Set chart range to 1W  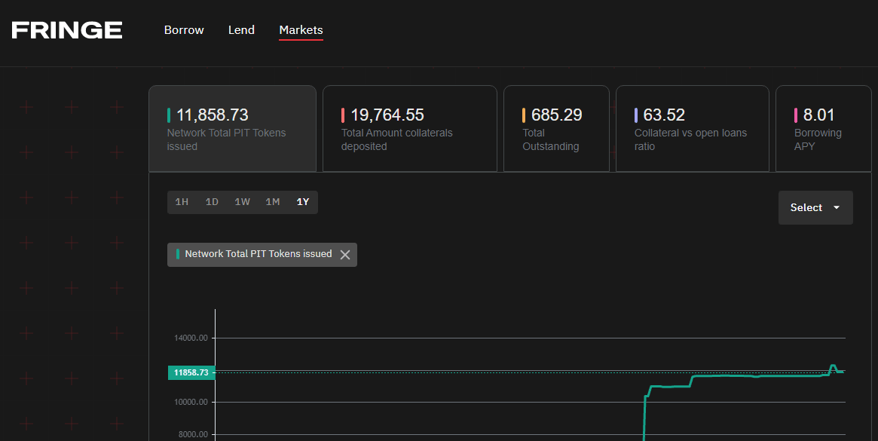pyautogui.click(x=243, y=202)
